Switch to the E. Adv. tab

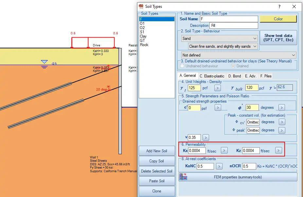click(x=251, y=76)
